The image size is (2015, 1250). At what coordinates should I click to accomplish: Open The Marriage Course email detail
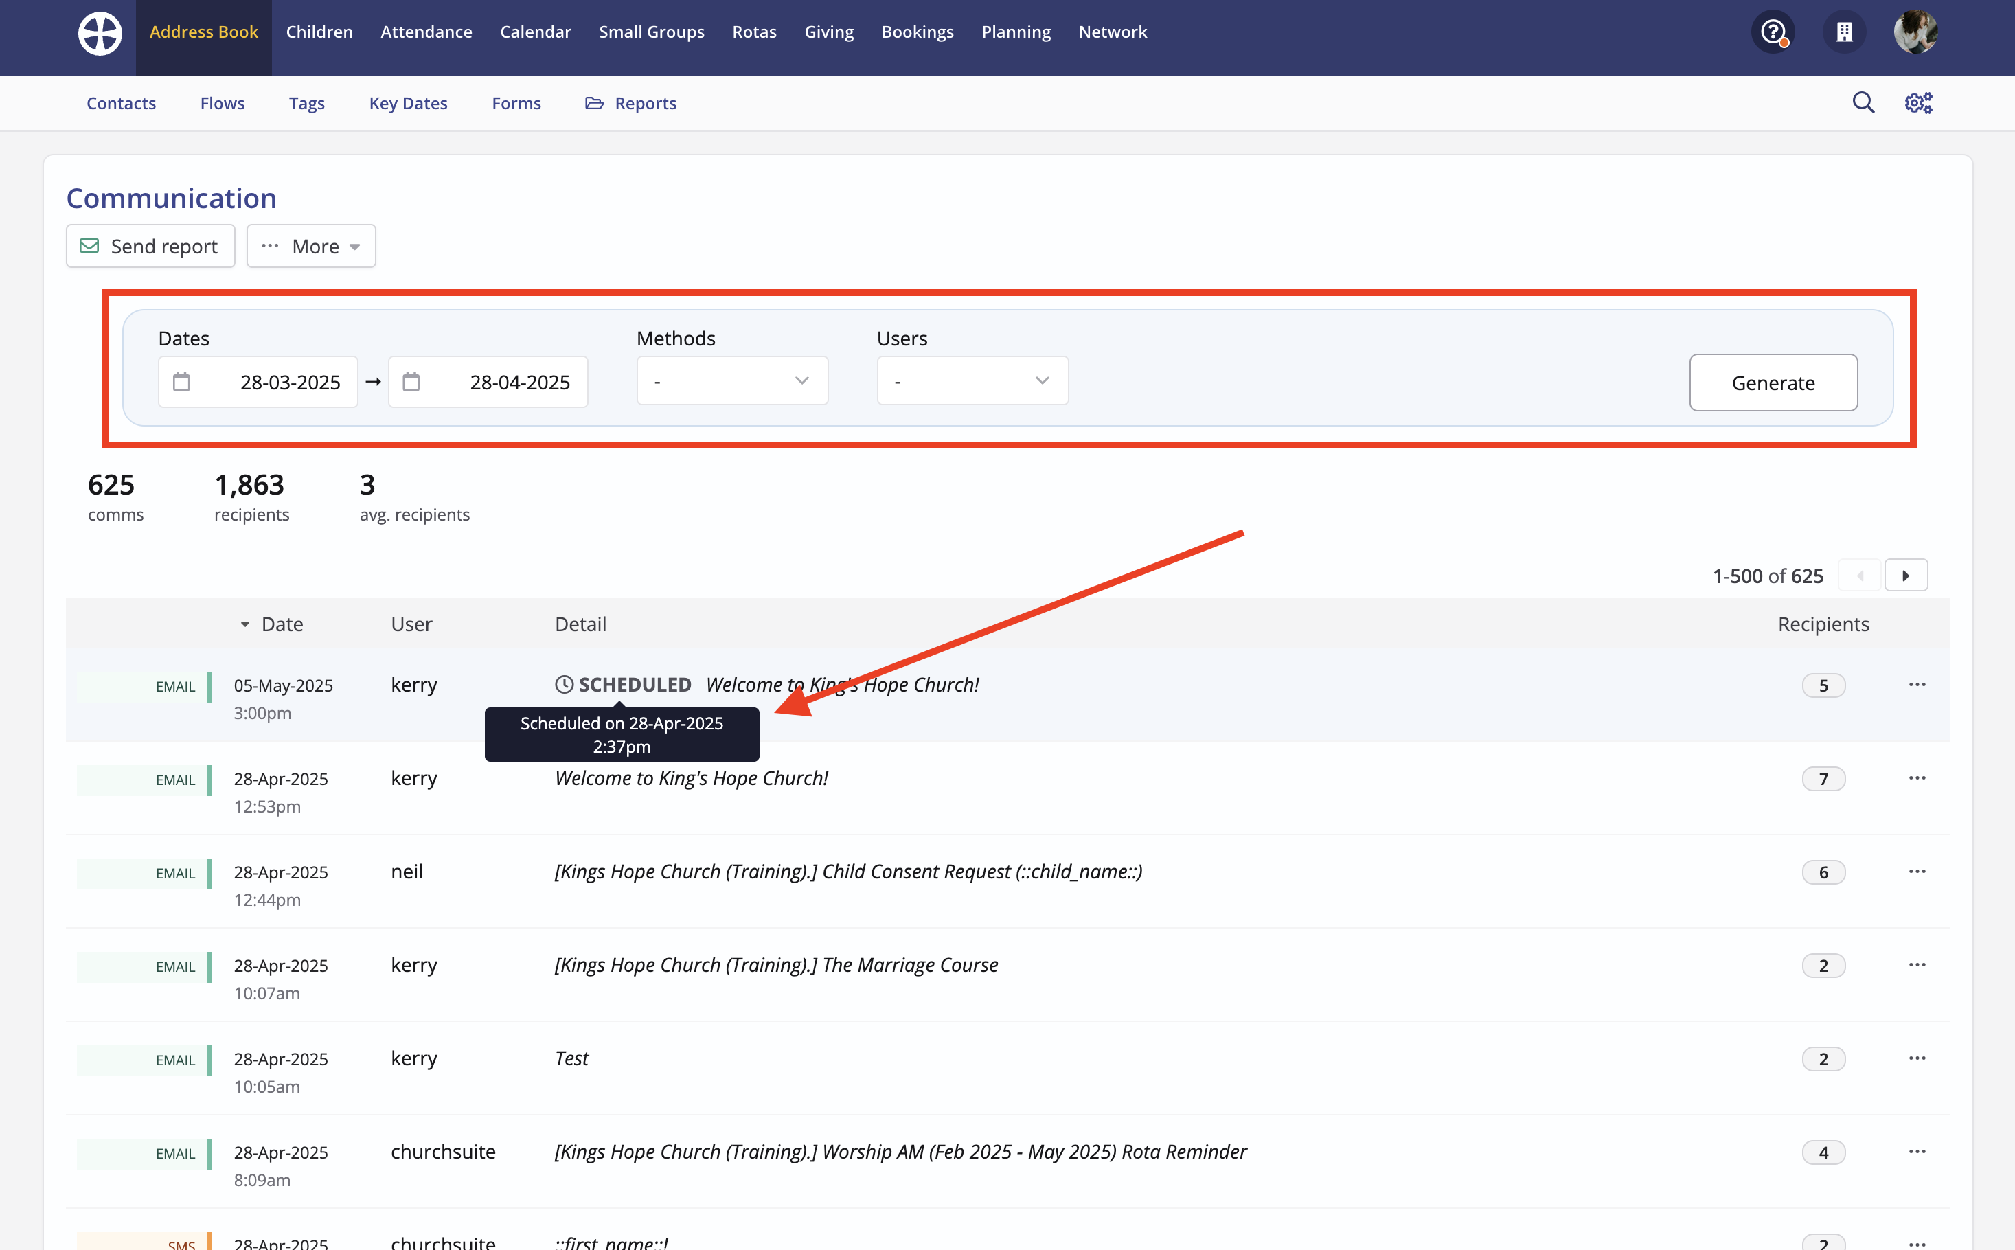coord(775,965)
